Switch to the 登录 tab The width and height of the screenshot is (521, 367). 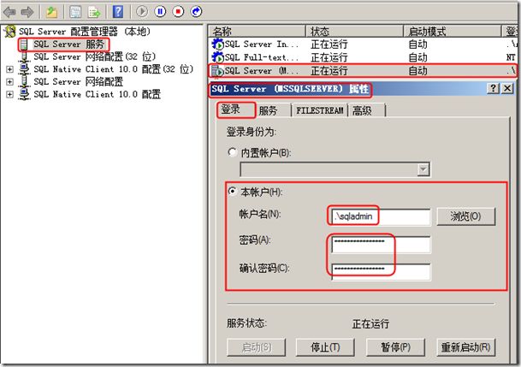pos(236,110)
